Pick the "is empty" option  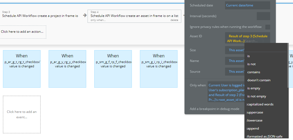click(x=254, y=88)
